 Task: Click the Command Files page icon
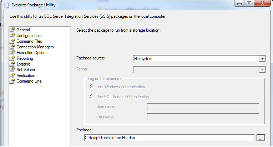point(12,41)
